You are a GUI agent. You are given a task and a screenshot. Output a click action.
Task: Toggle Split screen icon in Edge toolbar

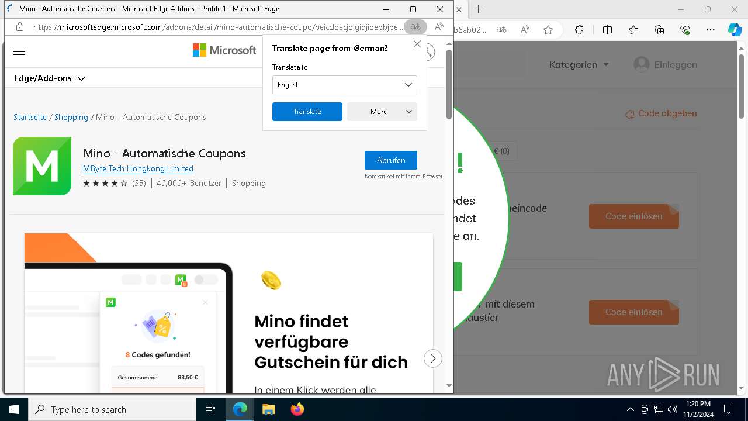(x=607, y=30)
